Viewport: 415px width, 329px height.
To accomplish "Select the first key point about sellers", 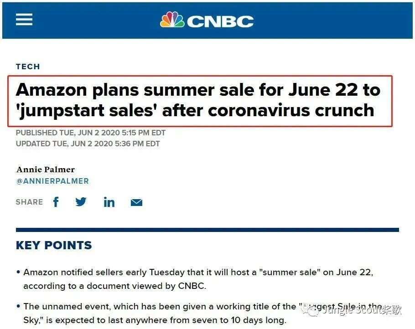I will point(198,279).
